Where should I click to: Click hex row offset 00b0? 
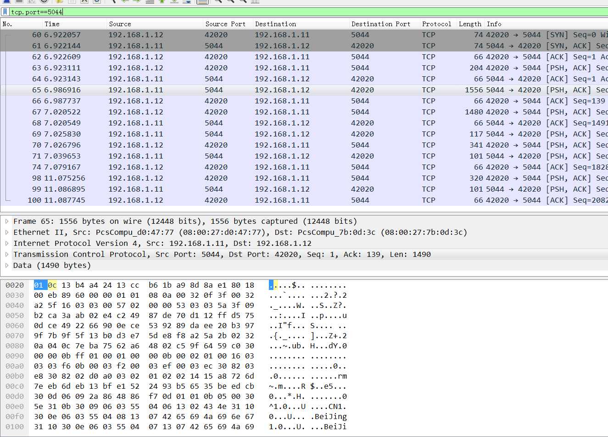click(15, 376)
